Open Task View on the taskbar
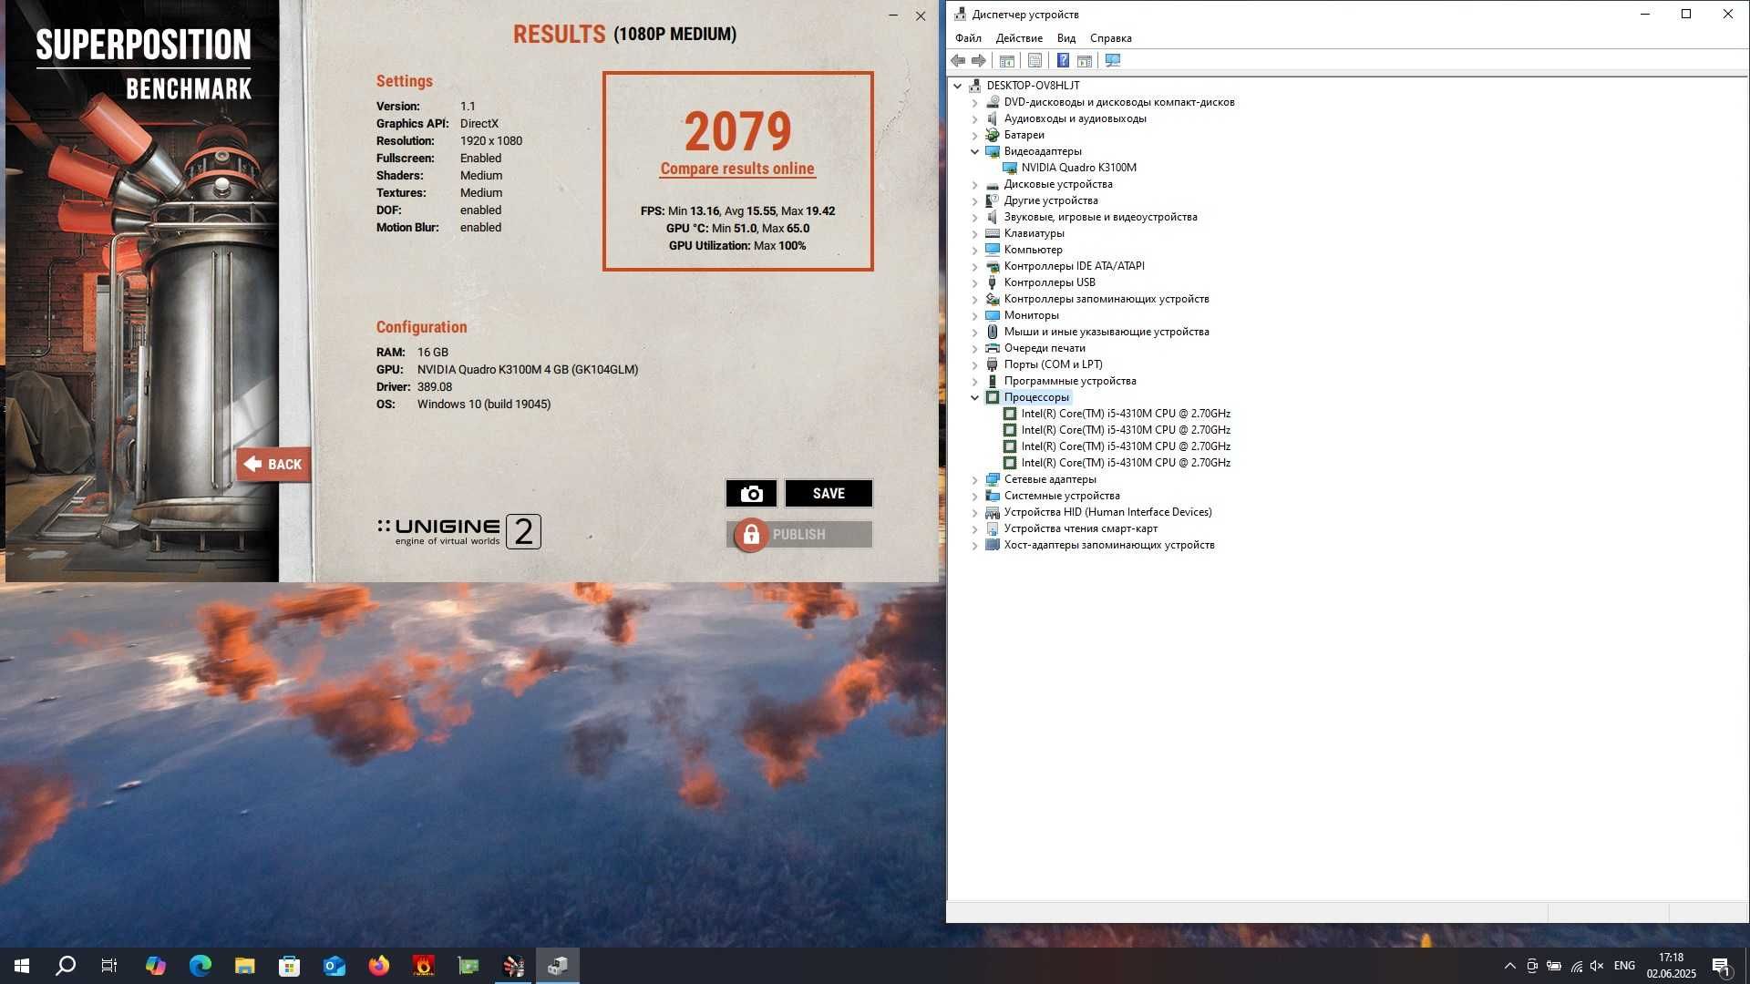Image resolution: width=1750 pixels, height=984 pixels. tap(109, 966)
